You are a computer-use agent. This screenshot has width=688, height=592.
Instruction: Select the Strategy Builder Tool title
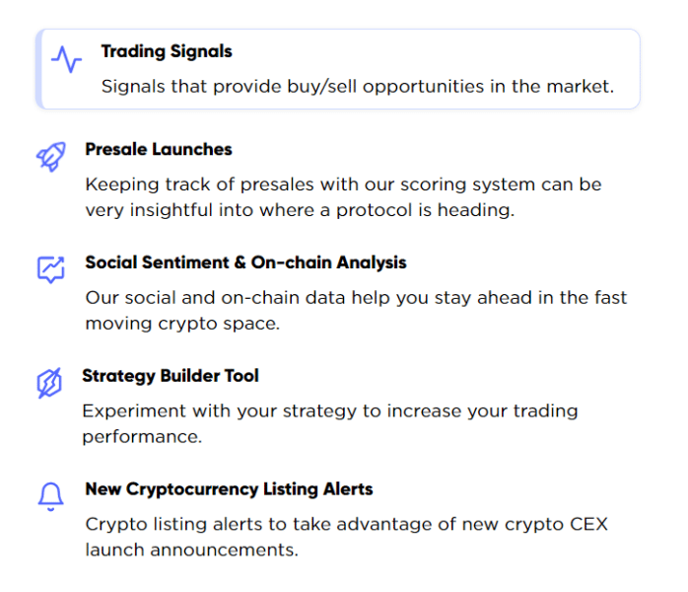click(x=171, y=376)
